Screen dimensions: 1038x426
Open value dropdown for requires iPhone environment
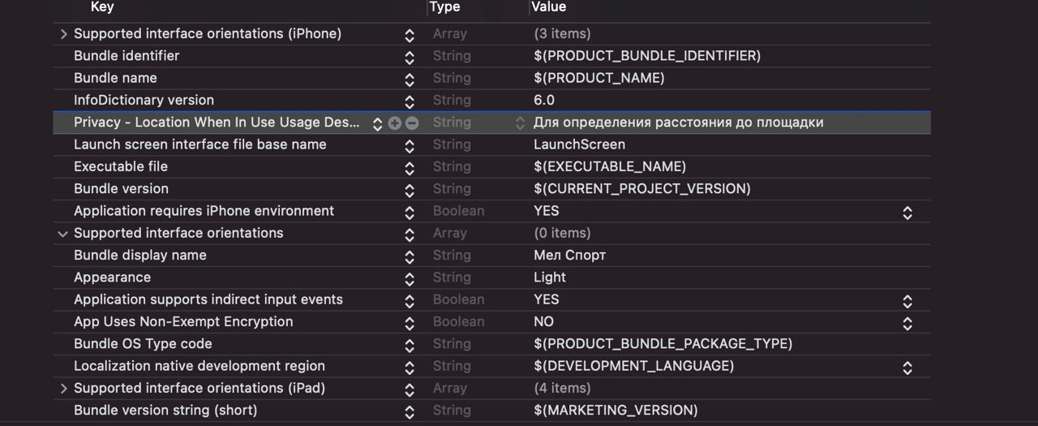[x=907, y=213]
